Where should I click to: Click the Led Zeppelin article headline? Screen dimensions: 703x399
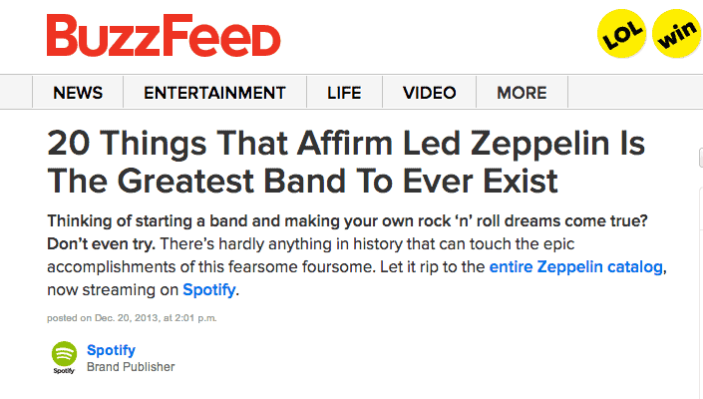point(346,162)
